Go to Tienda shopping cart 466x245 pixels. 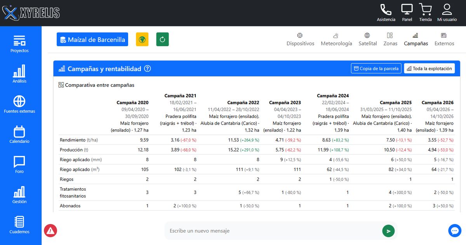click(x=426, y=13)
